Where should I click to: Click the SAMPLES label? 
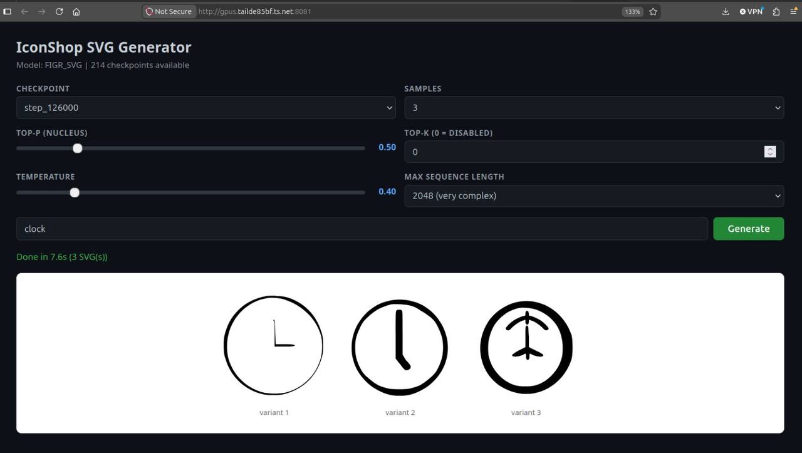coord(423,89)
